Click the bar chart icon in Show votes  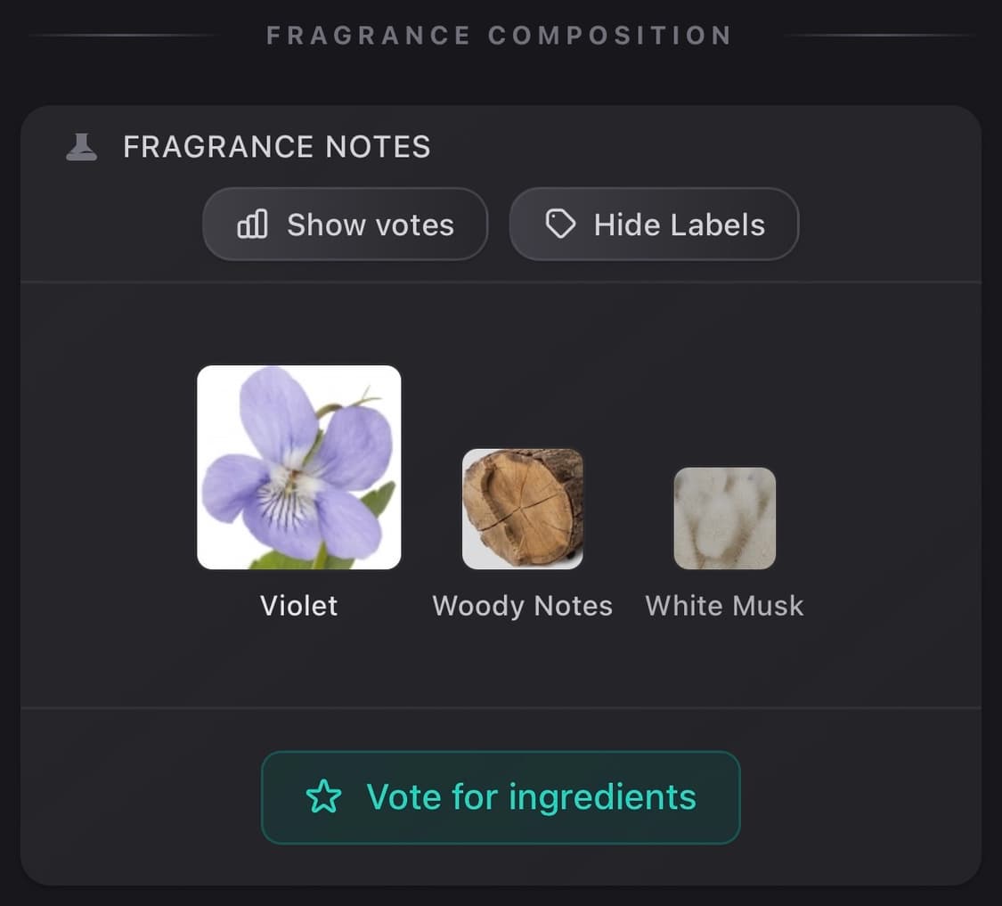coord(252,224)
